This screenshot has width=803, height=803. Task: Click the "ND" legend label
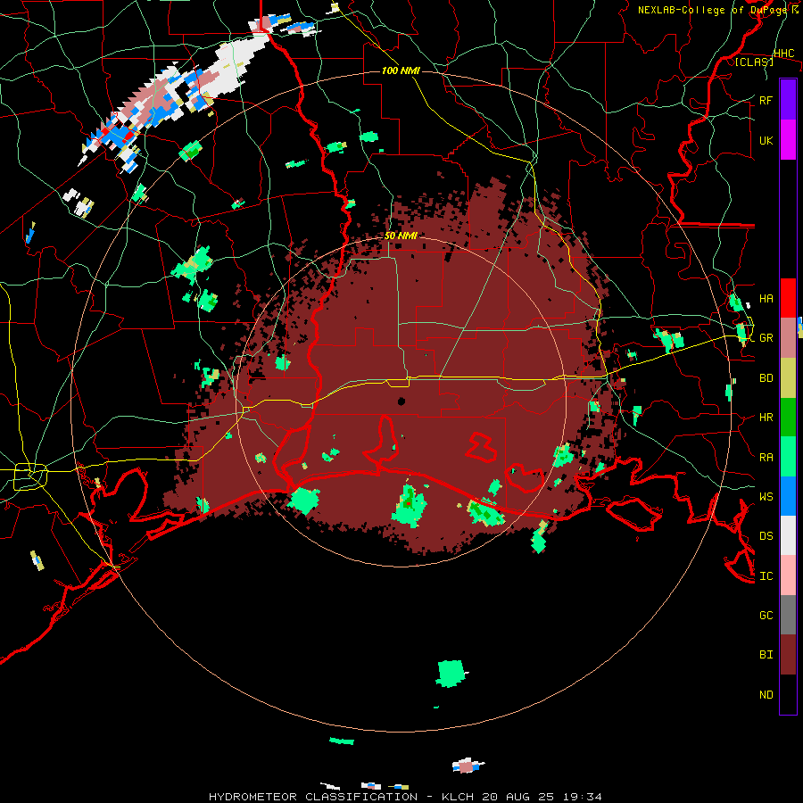pos(766,695)
